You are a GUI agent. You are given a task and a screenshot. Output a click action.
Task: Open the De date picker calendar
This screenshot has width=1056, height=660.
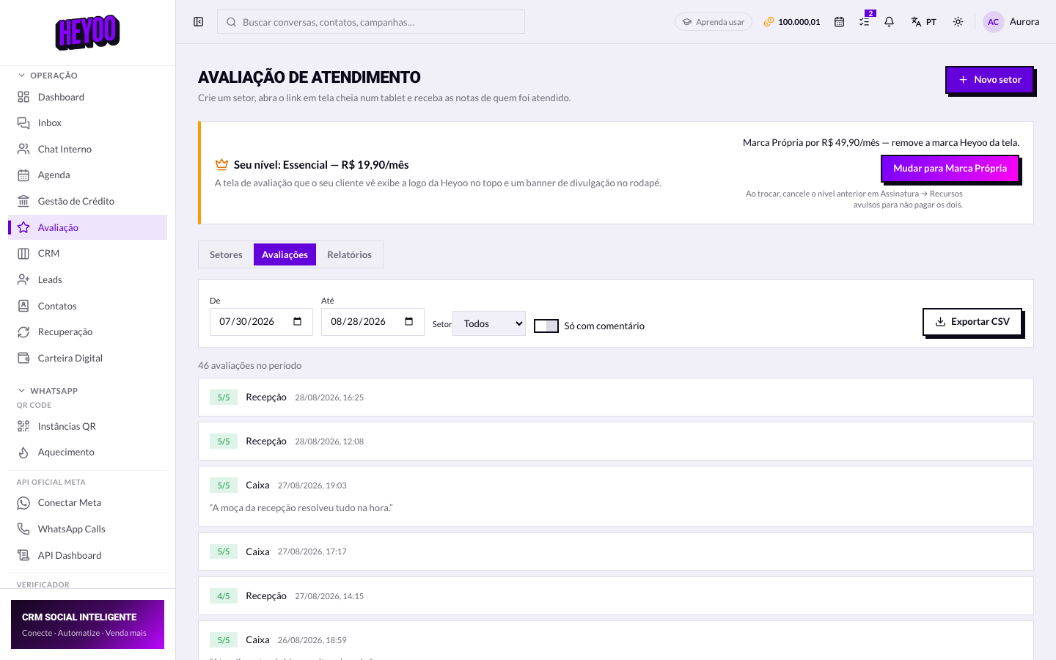click(x=297, y=321)
